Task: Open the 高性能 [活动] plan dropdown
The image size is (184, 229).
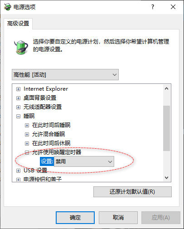Action: (x=65, y=75)
